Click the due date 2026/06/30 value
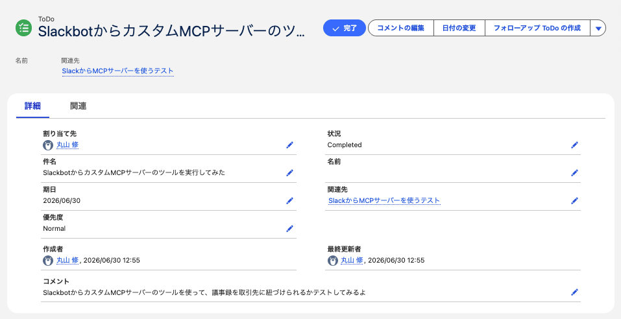This screenshot has height=319, width=621. 62,200
